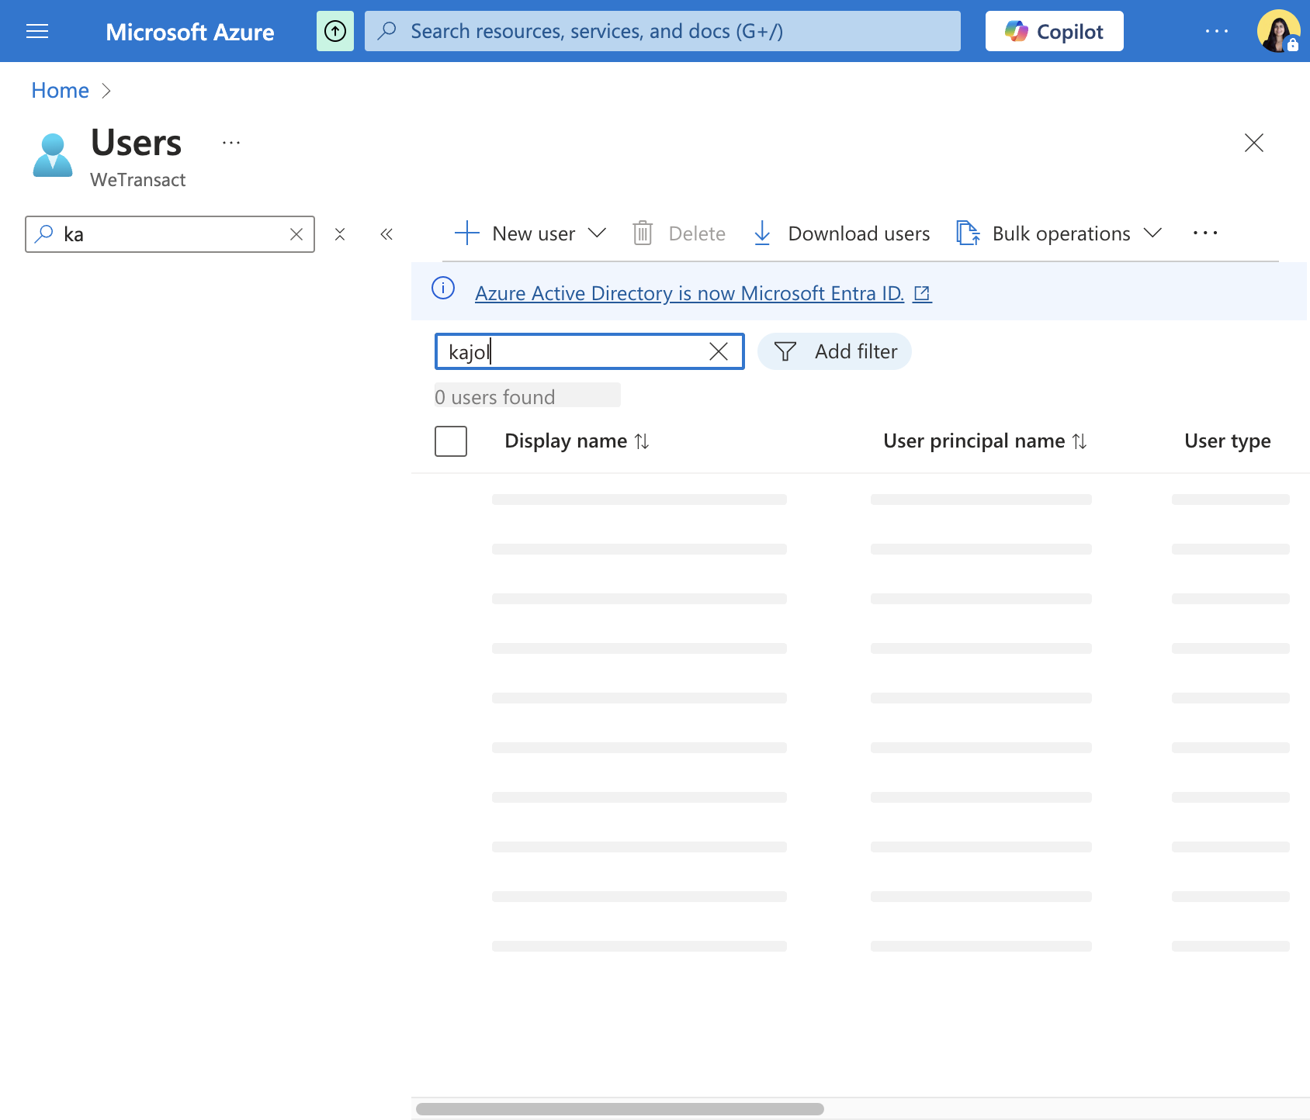Click the New user button
The width and height of the screenshot is (1310, 1120).
(x=515, y=233)
